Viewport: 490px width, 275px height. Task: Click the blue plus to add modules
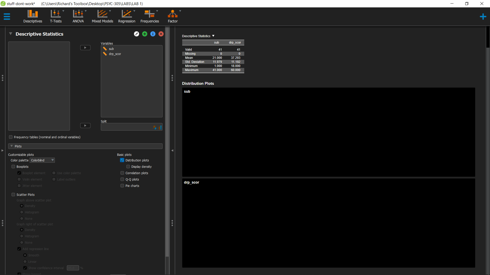coord(483,16)
